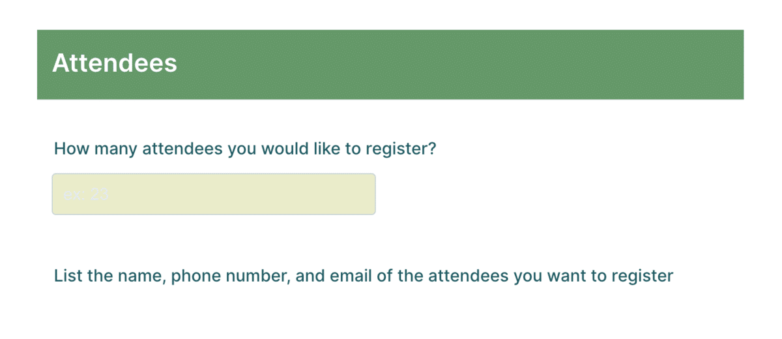
Task: Click the word "List" in the instruction
Action: pyautogui.click(x=68, y=276)
